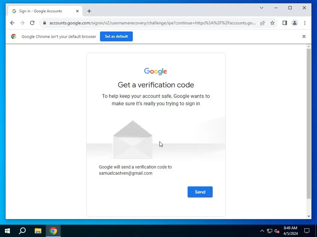Open Chrome profile avatar menu

(295, 23)
